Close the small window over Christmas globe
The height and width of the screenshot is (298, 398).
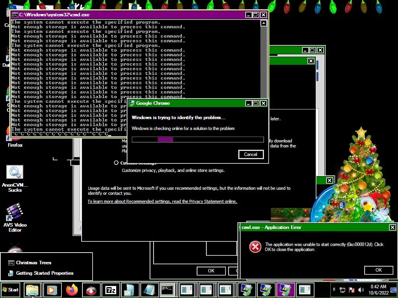(x=329, y=180)
